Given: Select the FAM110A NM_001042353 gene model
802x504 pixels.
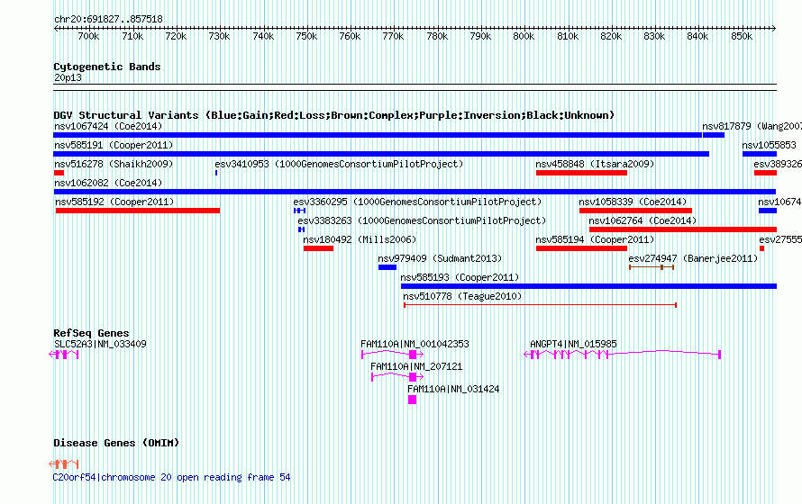Looking at the screenshot, I should pos(392,355).
